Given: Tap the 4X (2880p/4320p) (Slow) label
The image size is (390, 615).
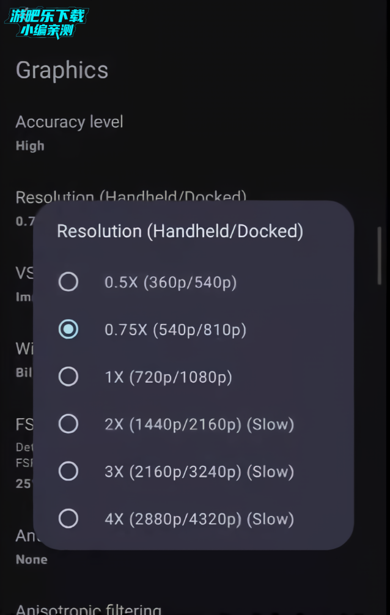Looking at the screenshot, I should click(199, 519).
